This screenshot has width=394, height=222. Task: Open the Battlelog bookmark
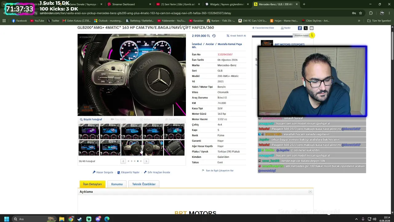[140, 21]
